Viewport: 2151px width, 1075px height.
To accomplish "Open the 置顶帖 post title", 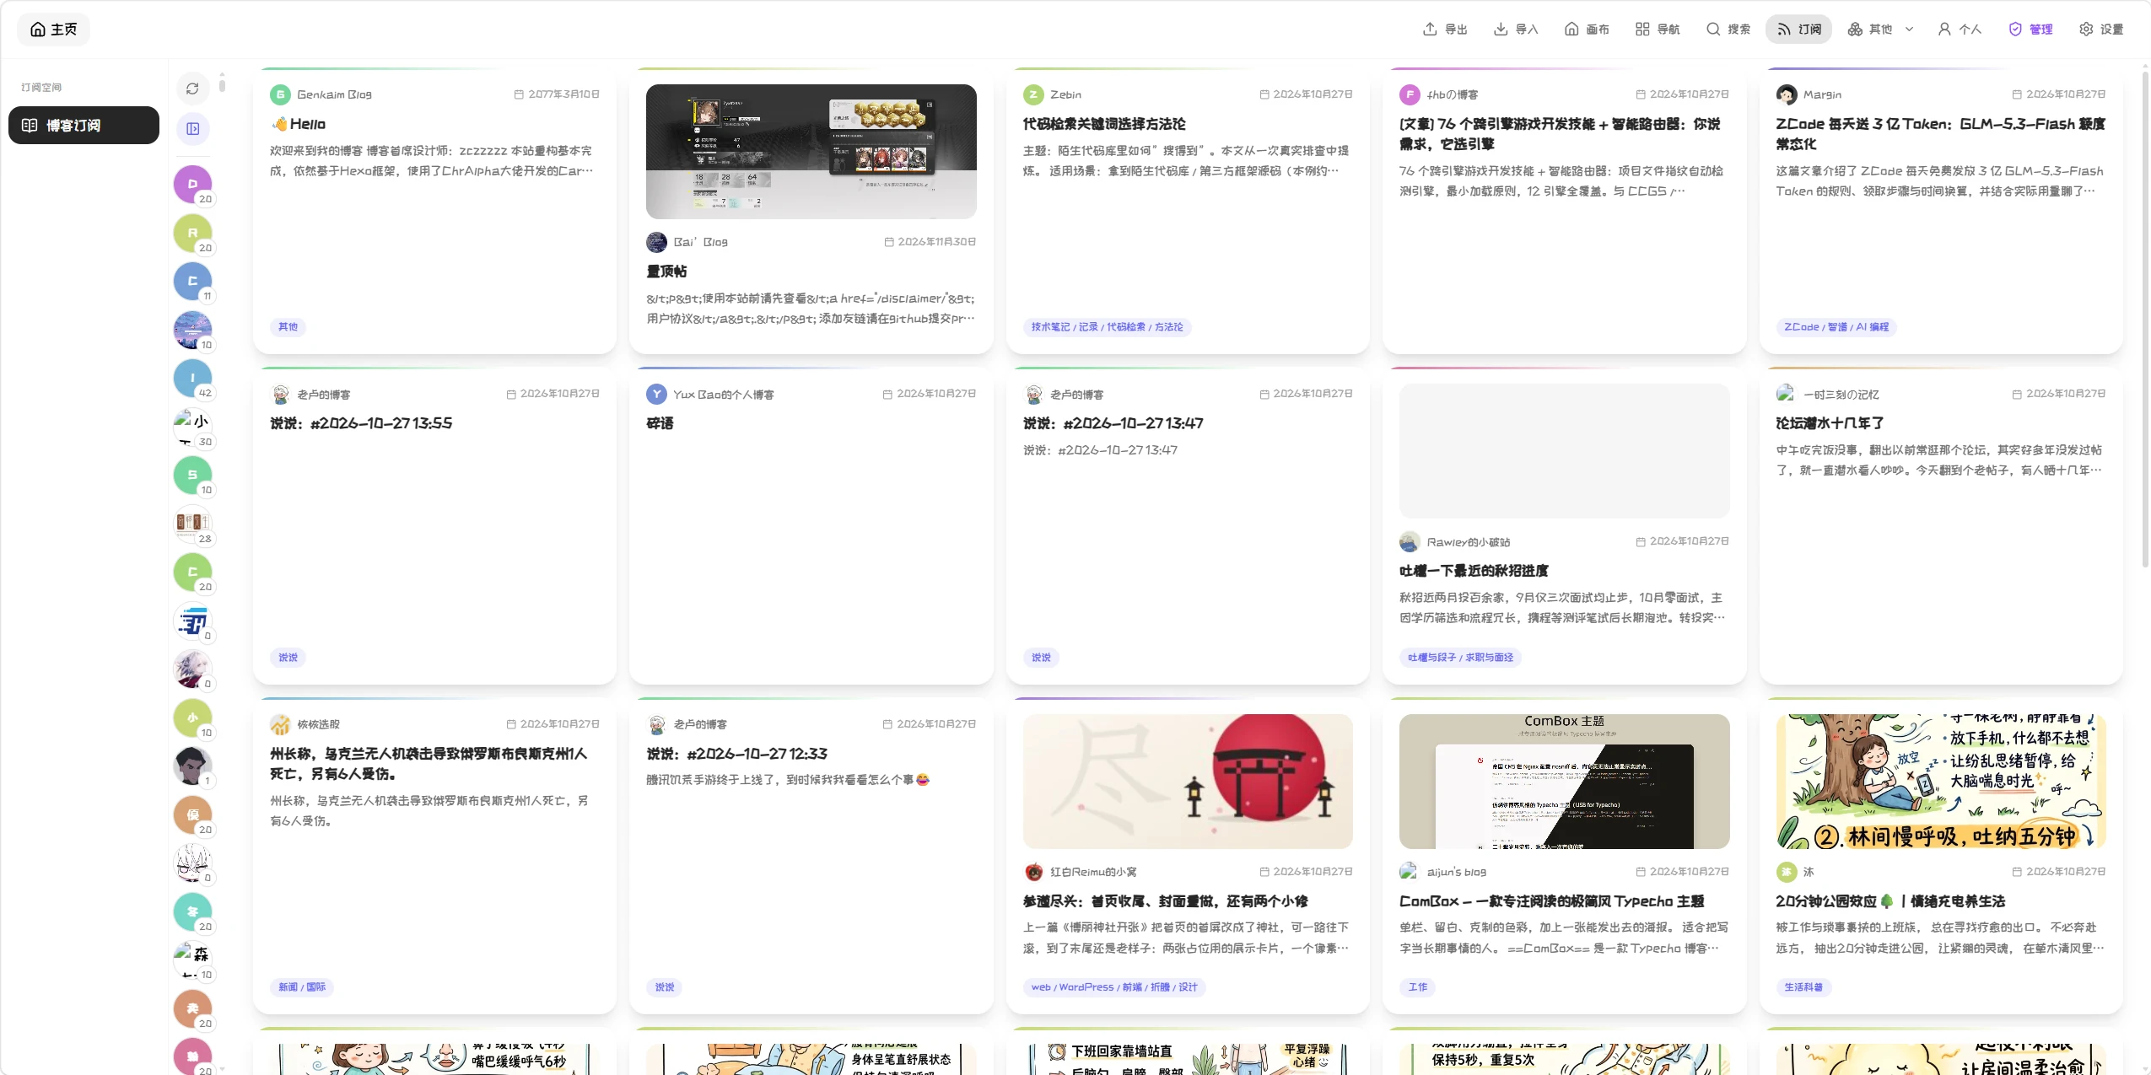I will 666,271.
